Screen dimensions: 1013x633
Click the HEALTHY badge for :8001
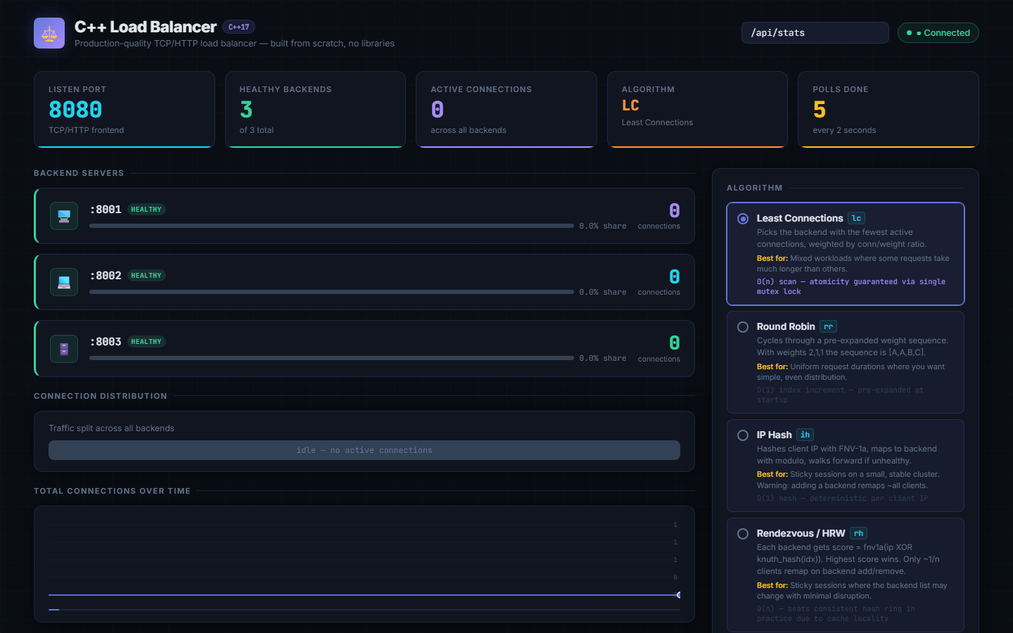click(x=146, y=210)
